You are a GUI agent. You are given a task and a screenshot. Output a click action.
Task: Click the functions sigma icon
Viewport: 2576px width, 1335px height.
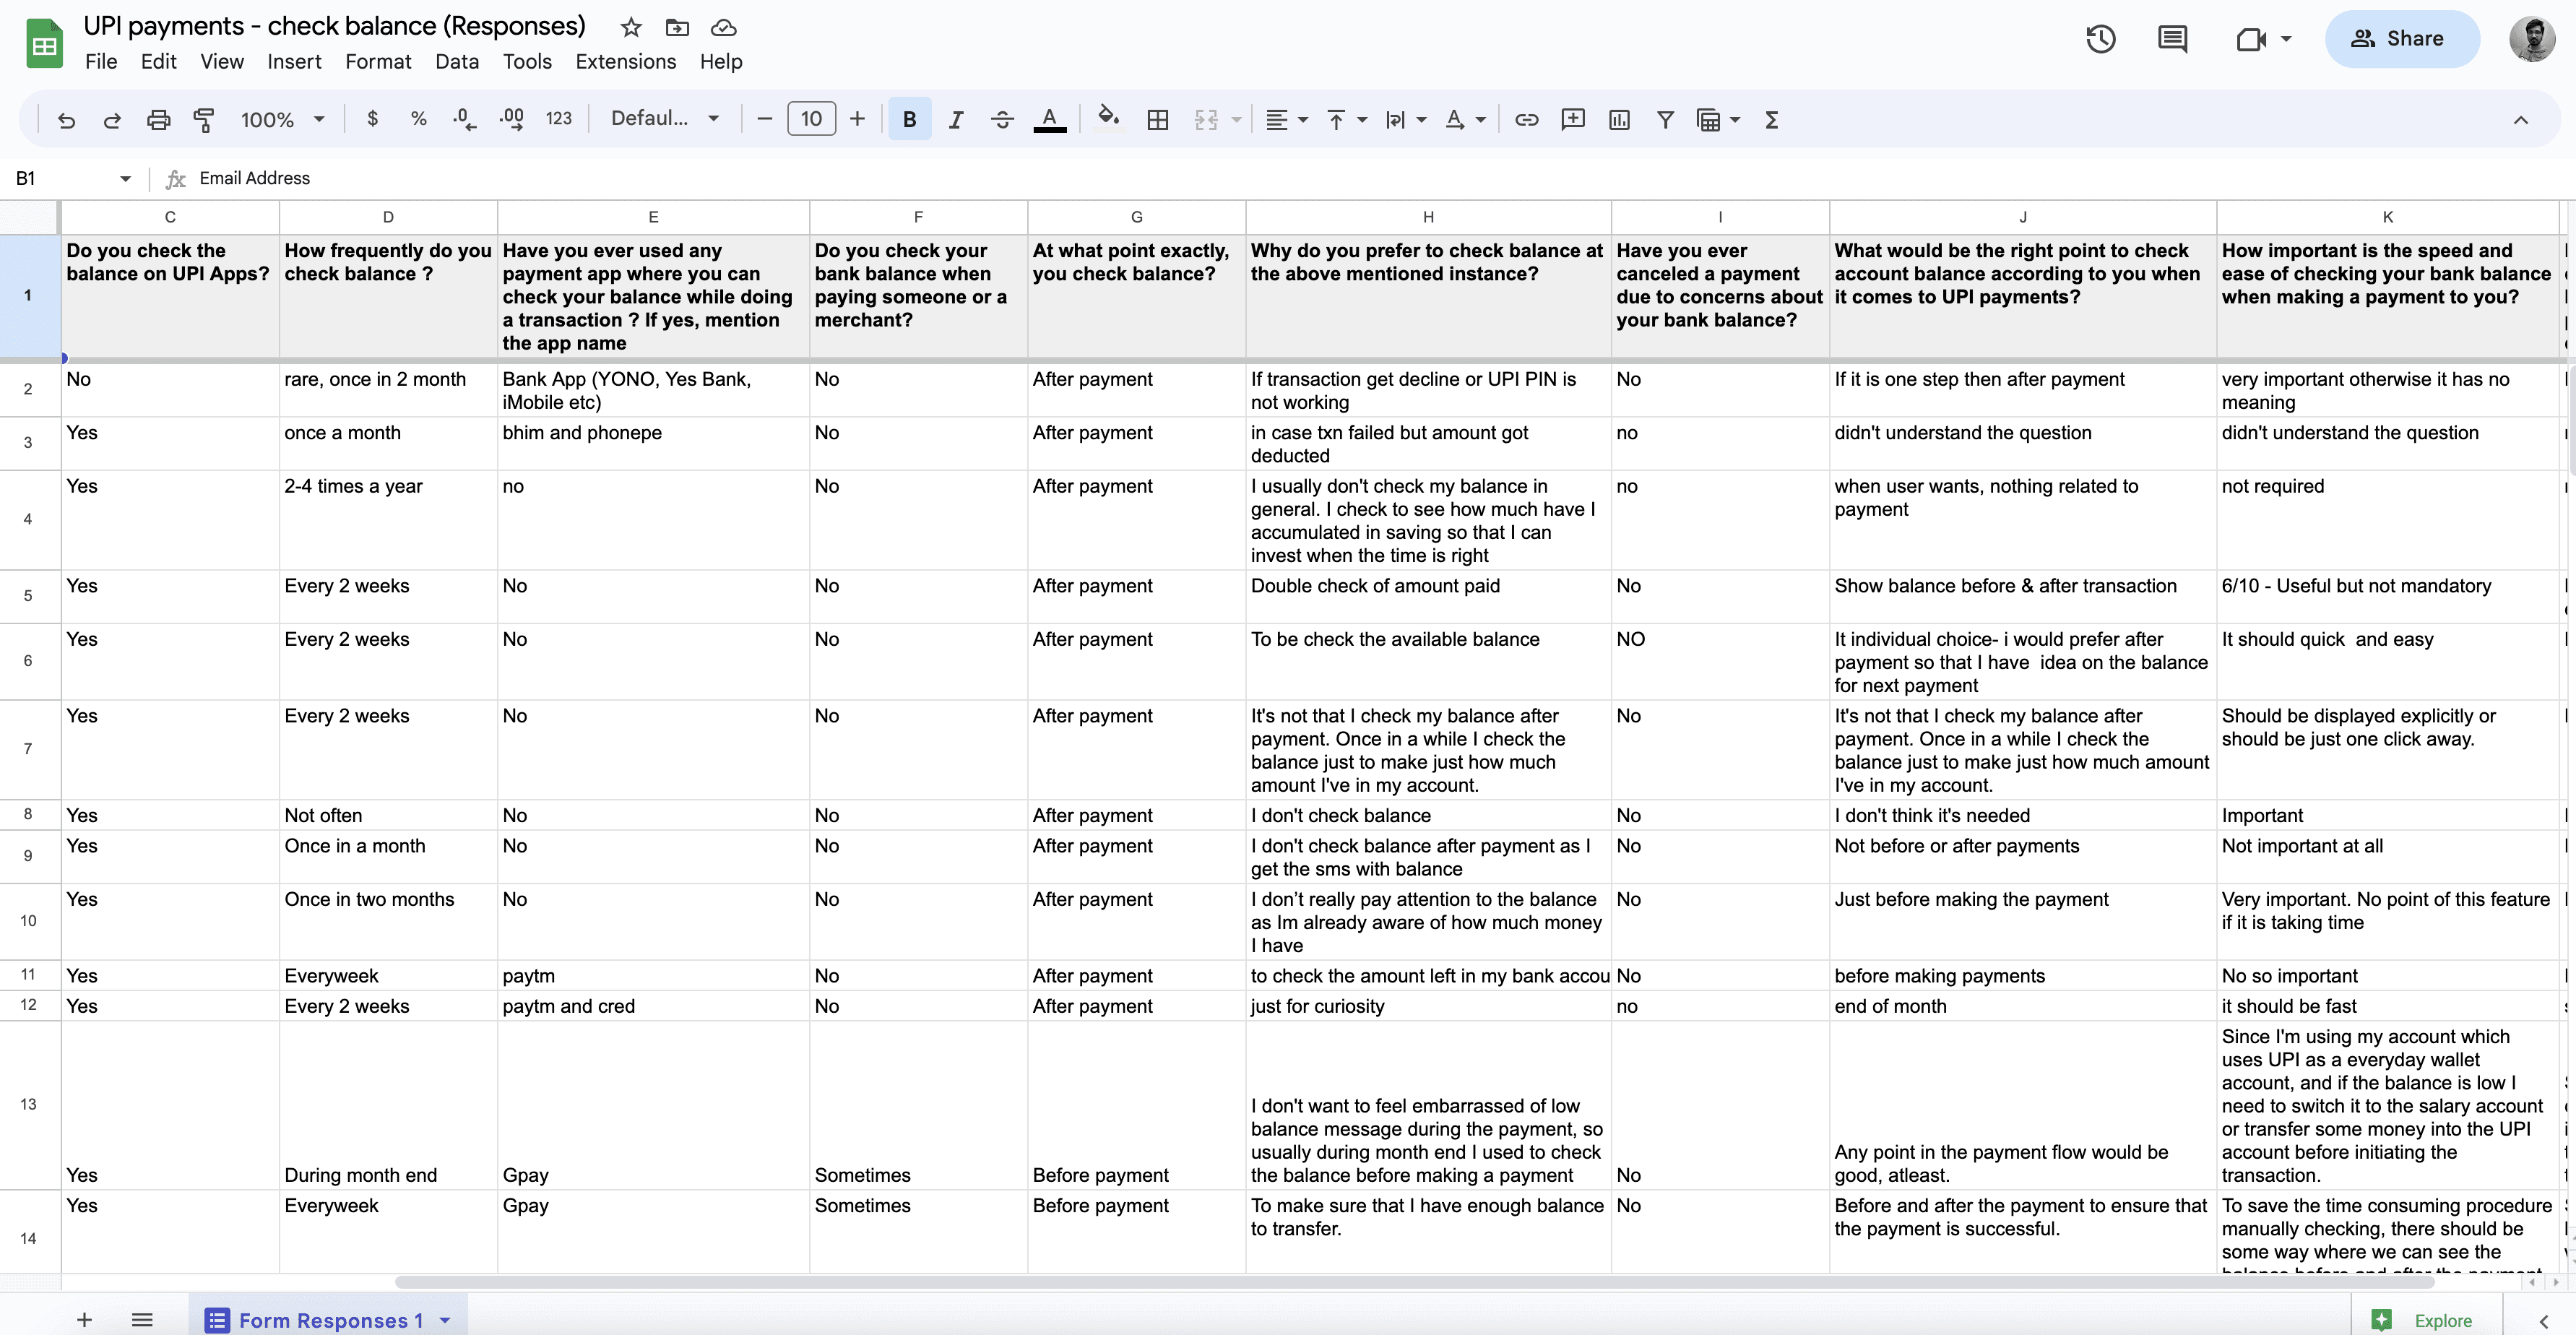click(1771, 120)
